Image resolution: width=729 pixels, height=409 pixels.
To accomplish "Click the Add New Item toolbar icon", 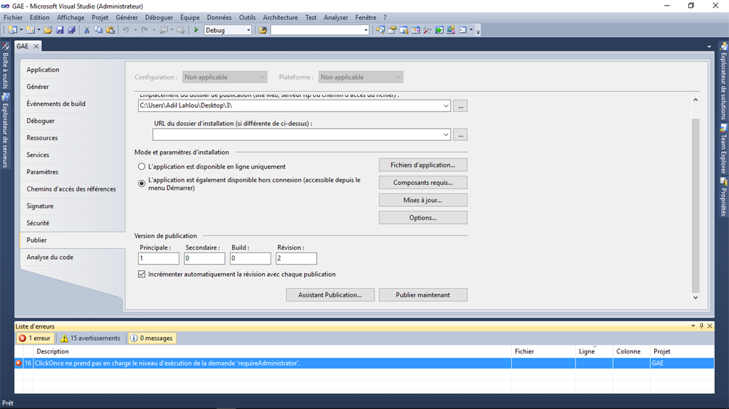I will coord(30,30).
